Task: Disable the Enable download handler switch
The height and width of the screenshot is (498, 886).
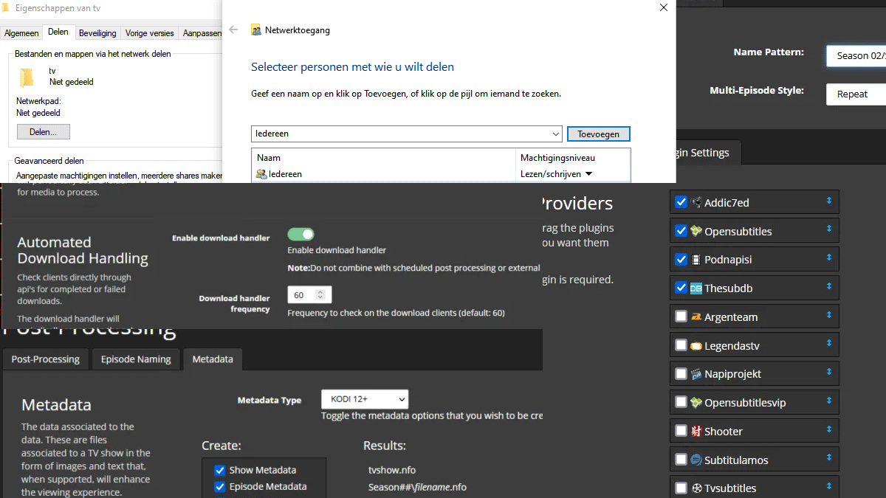Action: click(x=301, y=235)
